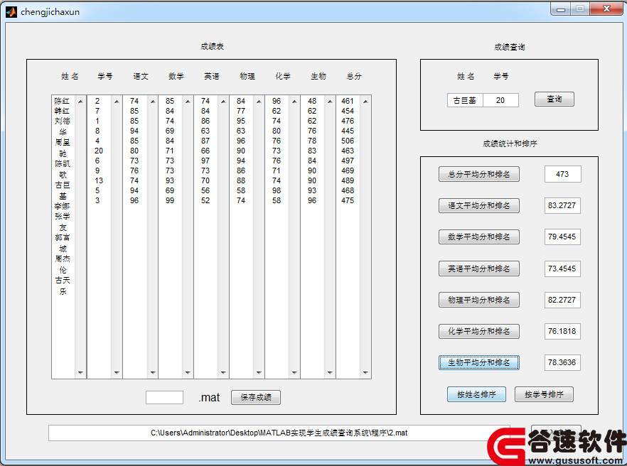
Task: Click the result field showing 82.2727
Action: [x=562, y=300]
